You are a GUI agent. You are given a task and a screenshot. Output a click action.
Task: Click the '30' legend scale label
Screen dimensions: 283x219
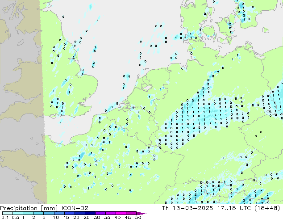(x=97, y=217)
